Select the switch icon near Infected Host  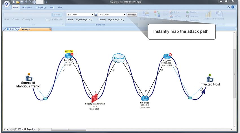tap(190, 98)
